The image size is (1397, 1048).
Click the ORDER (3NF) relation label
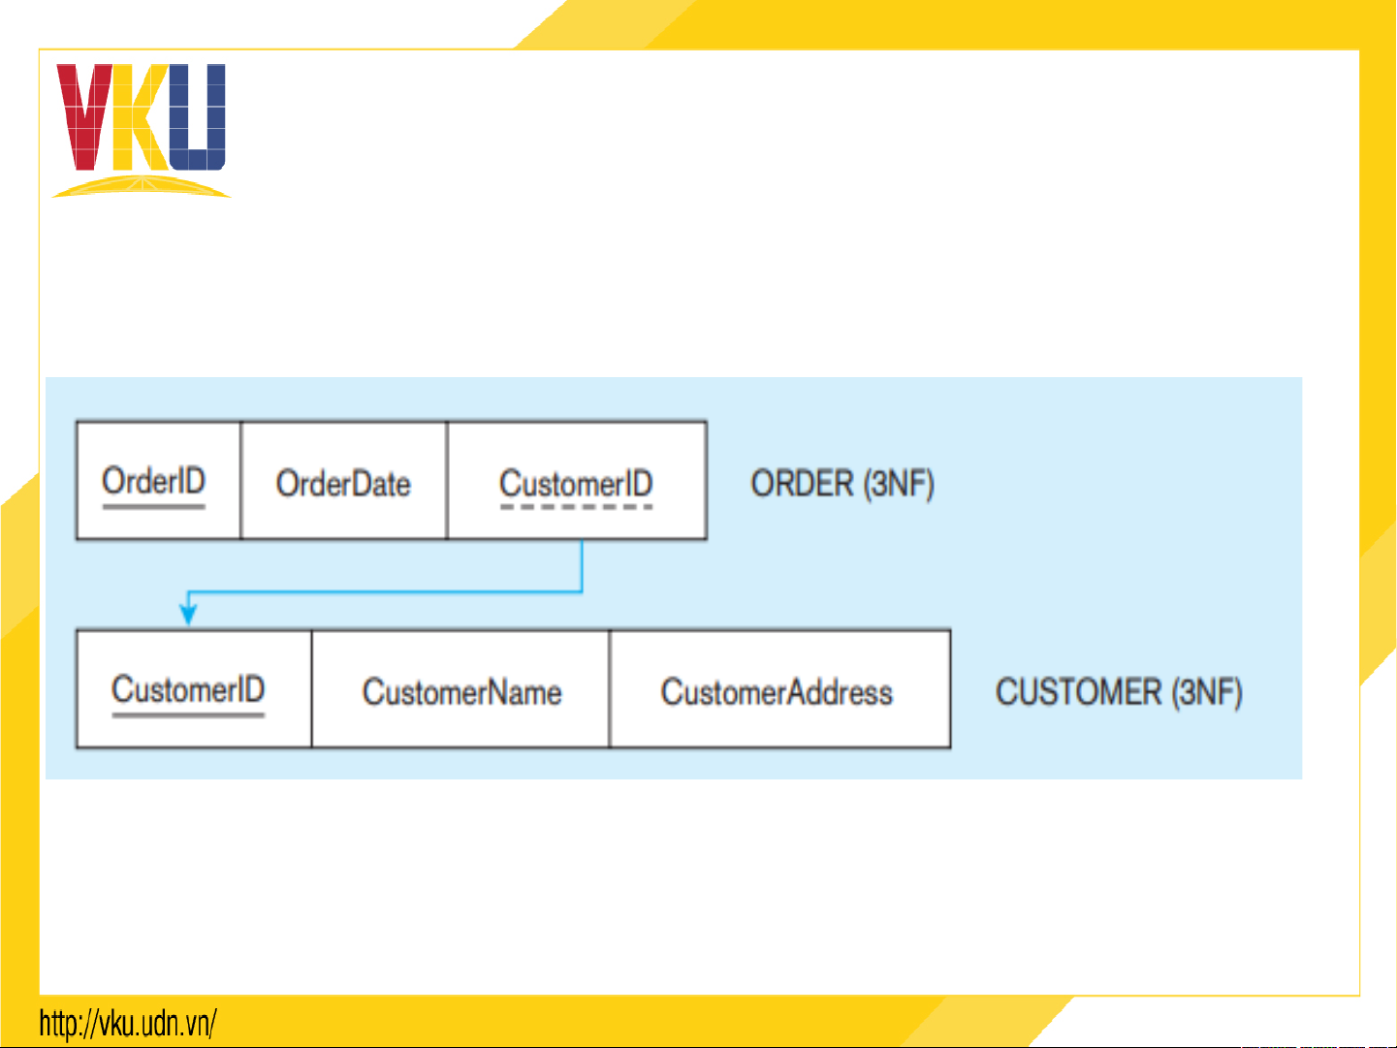(x=841, y=484)
